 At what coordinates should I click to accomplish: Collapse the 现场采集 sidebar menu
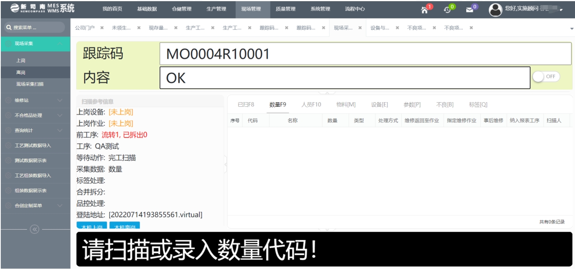coord(60,44)
